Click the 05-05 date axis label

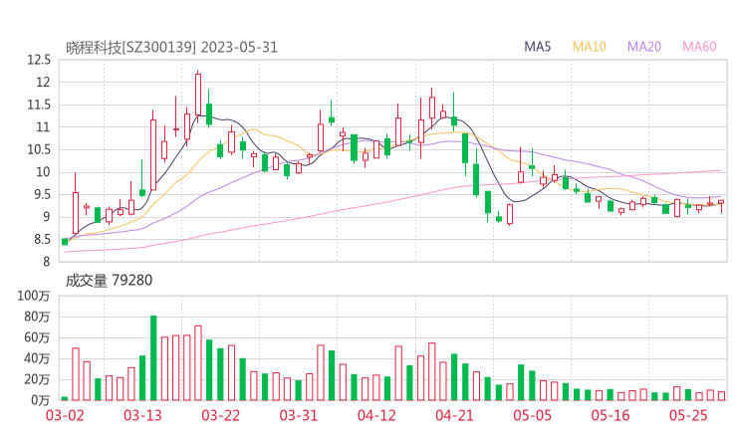(x=533, y=415)
